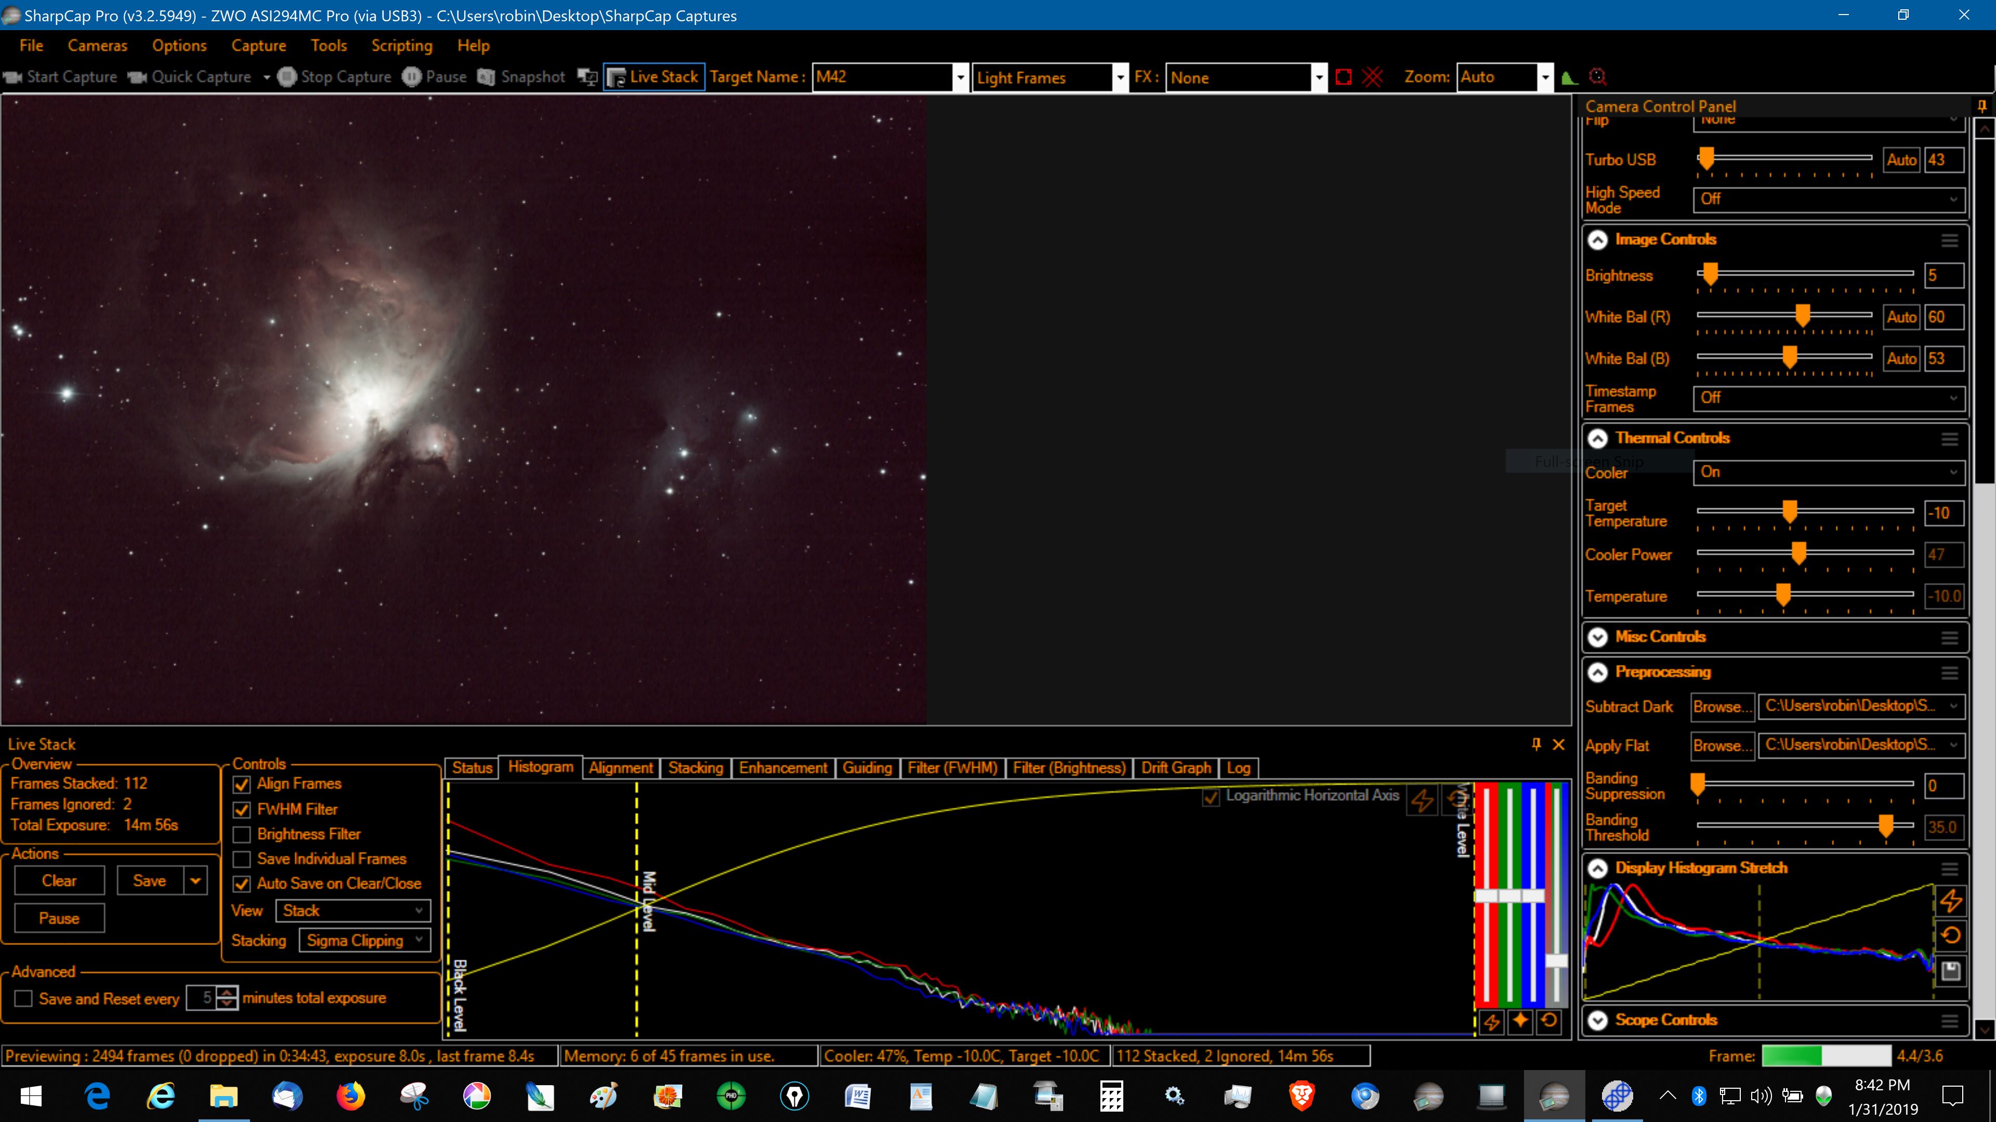Open the Tools menu
This screenshot has width=1996, height=1122.
point(329,46)
